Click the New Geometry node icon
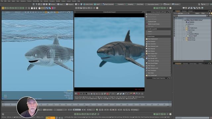Image resolution: width=212 pixels, height=119 pixels. [x=147, y=44]
